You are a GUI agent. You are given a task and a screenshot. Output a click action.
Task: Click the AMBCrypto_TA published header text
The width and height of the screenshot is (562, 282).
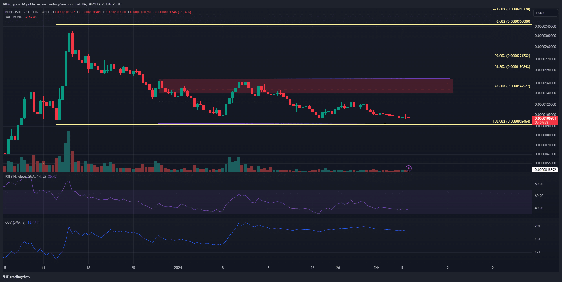pyautogui.click(x=62, y=4)
